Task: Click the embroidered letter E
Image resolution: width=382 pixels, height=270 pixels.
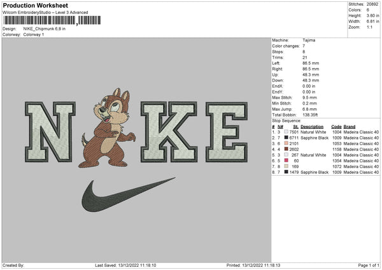Action: click(x=227, y=131)
